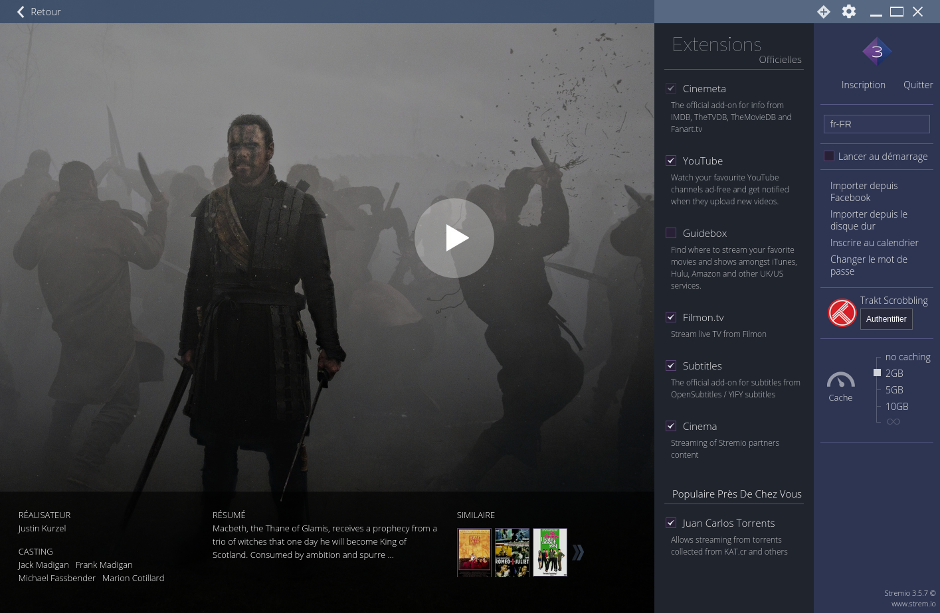Click the Cinemeta extension name
Image resolution: width=940 pixels, height=613 pixels.
point(704,89)
